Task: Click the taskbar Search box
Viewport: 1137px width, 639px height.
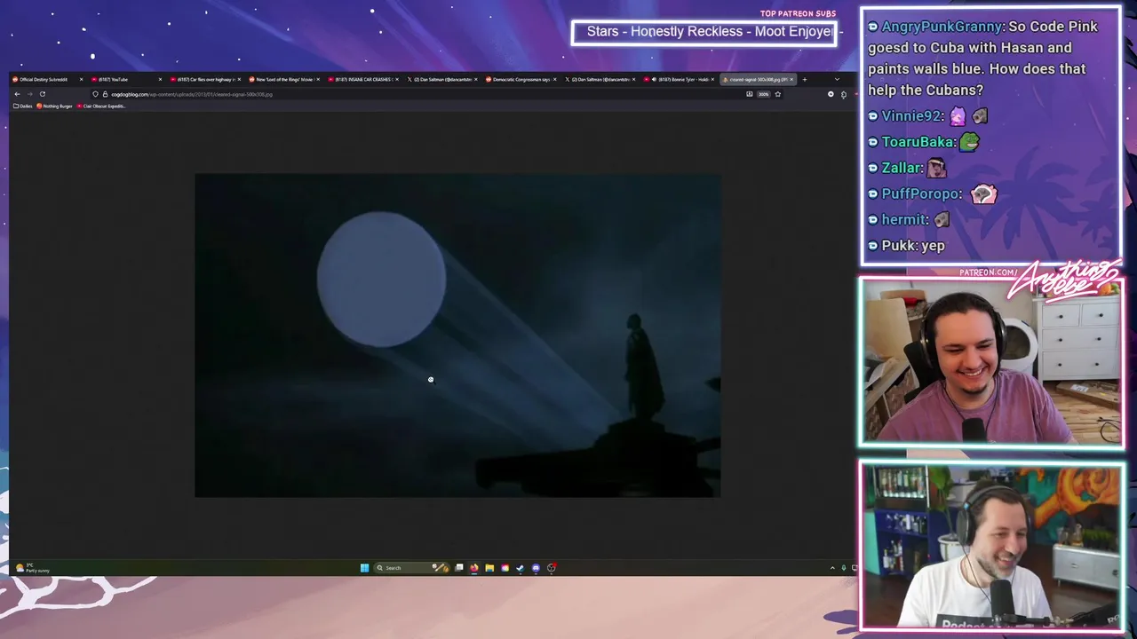Action: point(411,568)
